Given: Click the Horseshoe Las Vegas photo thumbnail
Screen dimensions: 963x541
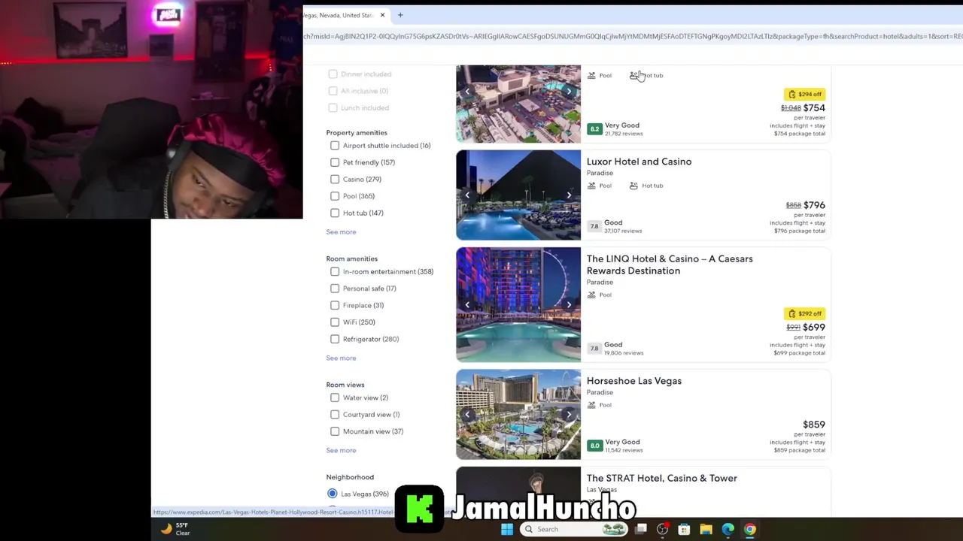Looking at the screenshot, I should click(518, 414).
